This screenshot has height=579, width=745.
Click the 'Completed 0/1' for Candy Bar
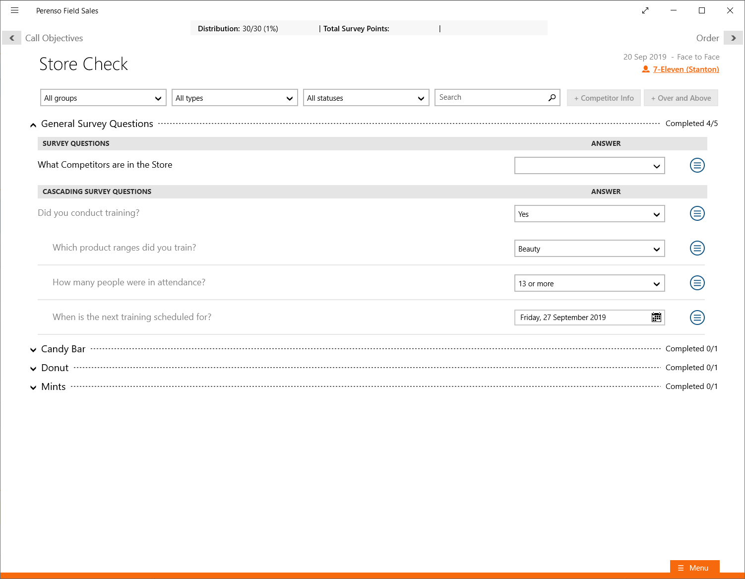click(691, 349)
